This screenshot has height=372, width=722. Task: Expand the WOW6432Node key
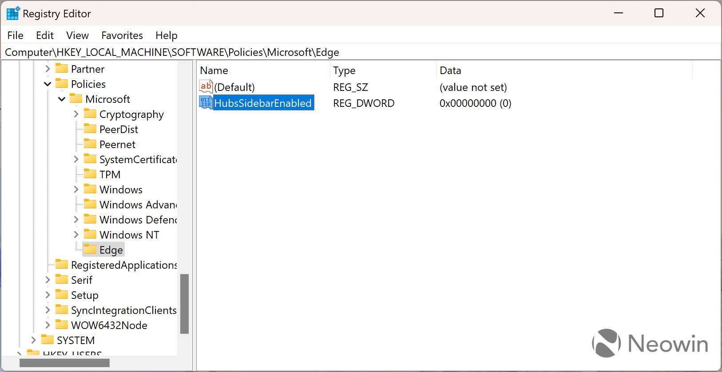click(48, 325)
